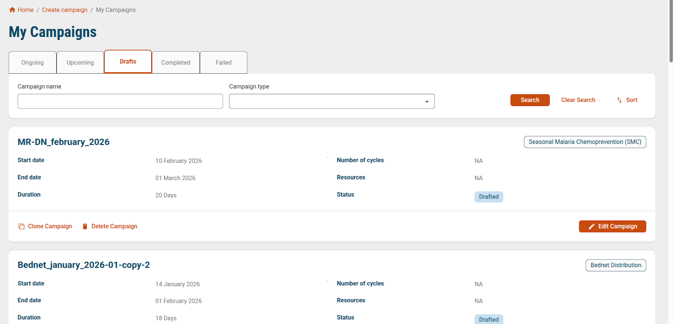Viewport: 674px width, 324px height.
Task: View the Completed campaigns tab
Action: [176, 62]
